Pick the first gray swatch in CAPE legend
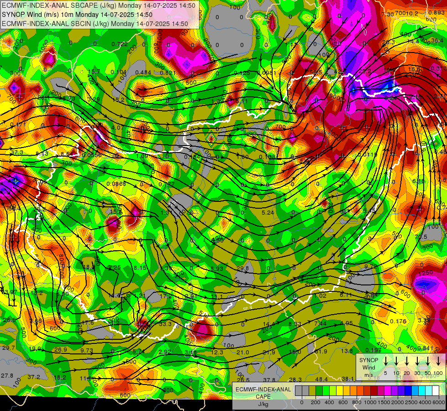Image resolution: width=447 pixels, height=411 pixels. tap(299, 390)
